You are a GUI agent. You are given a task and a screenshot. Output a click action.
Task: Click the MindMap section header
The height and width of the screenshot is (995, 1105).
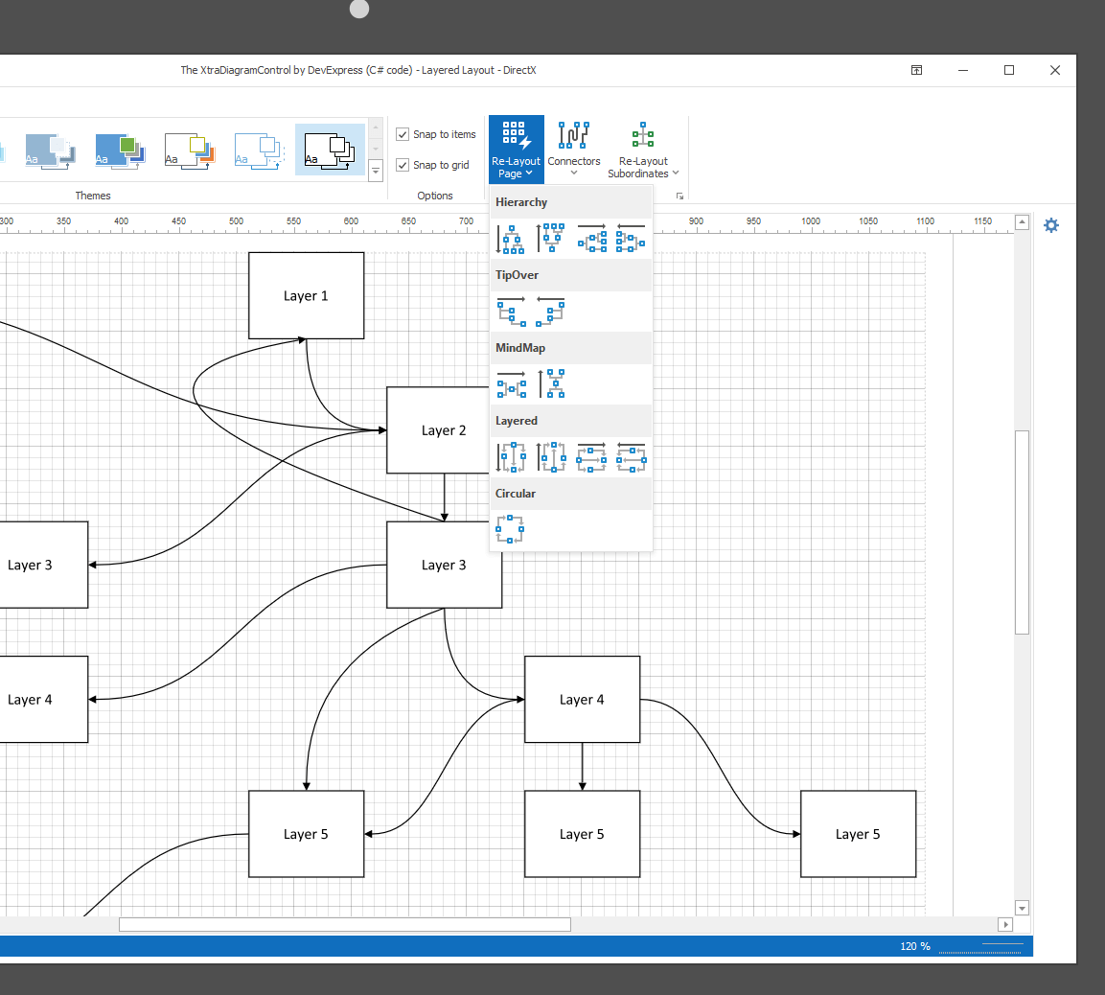coord(571,348)
